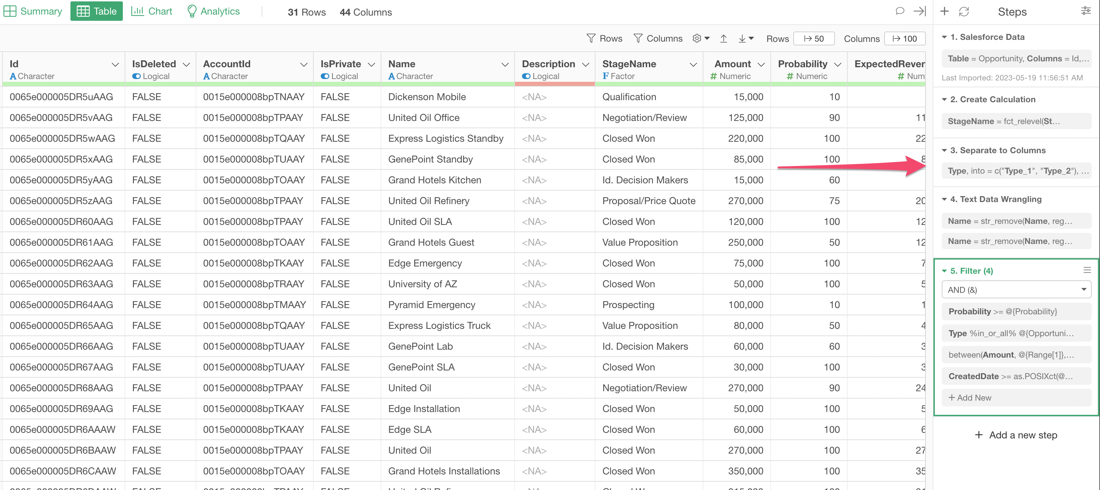
Task: Click the Rows filter funnel icon
Action: pos(591,38)
